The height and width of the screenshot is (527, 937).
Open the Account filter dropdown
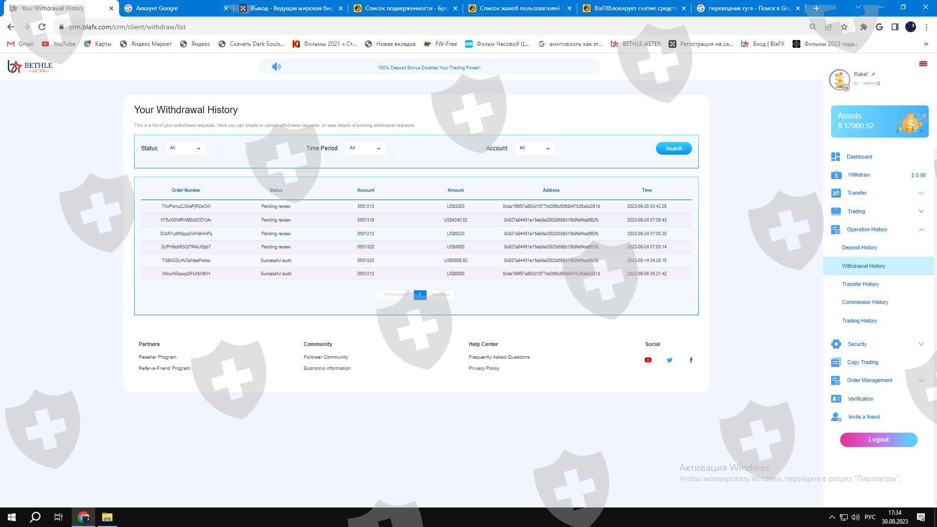tap(534, 148)
